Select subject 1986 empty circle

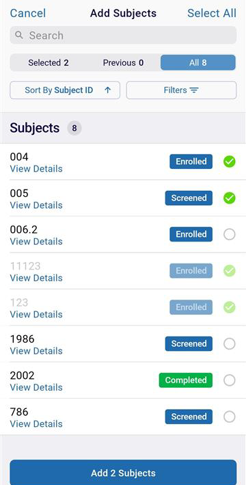tap(230, 343)
